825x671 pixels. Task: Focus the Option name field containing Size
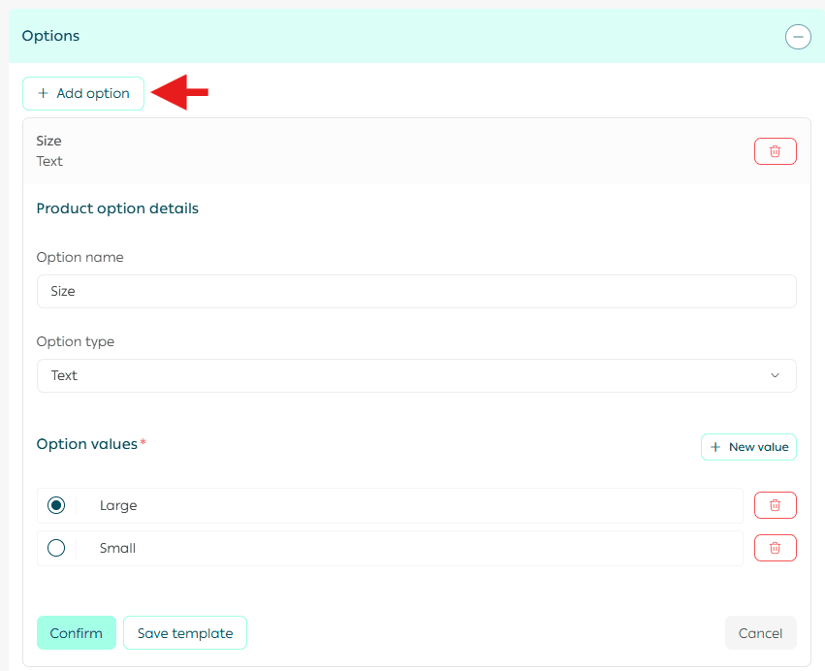pyautogui.click(x=416, y=291)
